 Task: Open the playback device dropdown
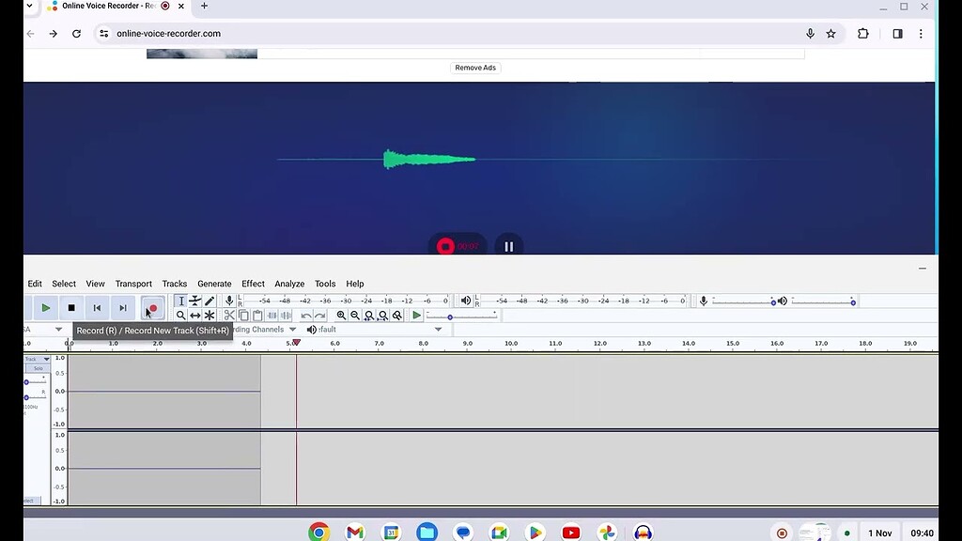pyautogui.click(x=436, y=329)
